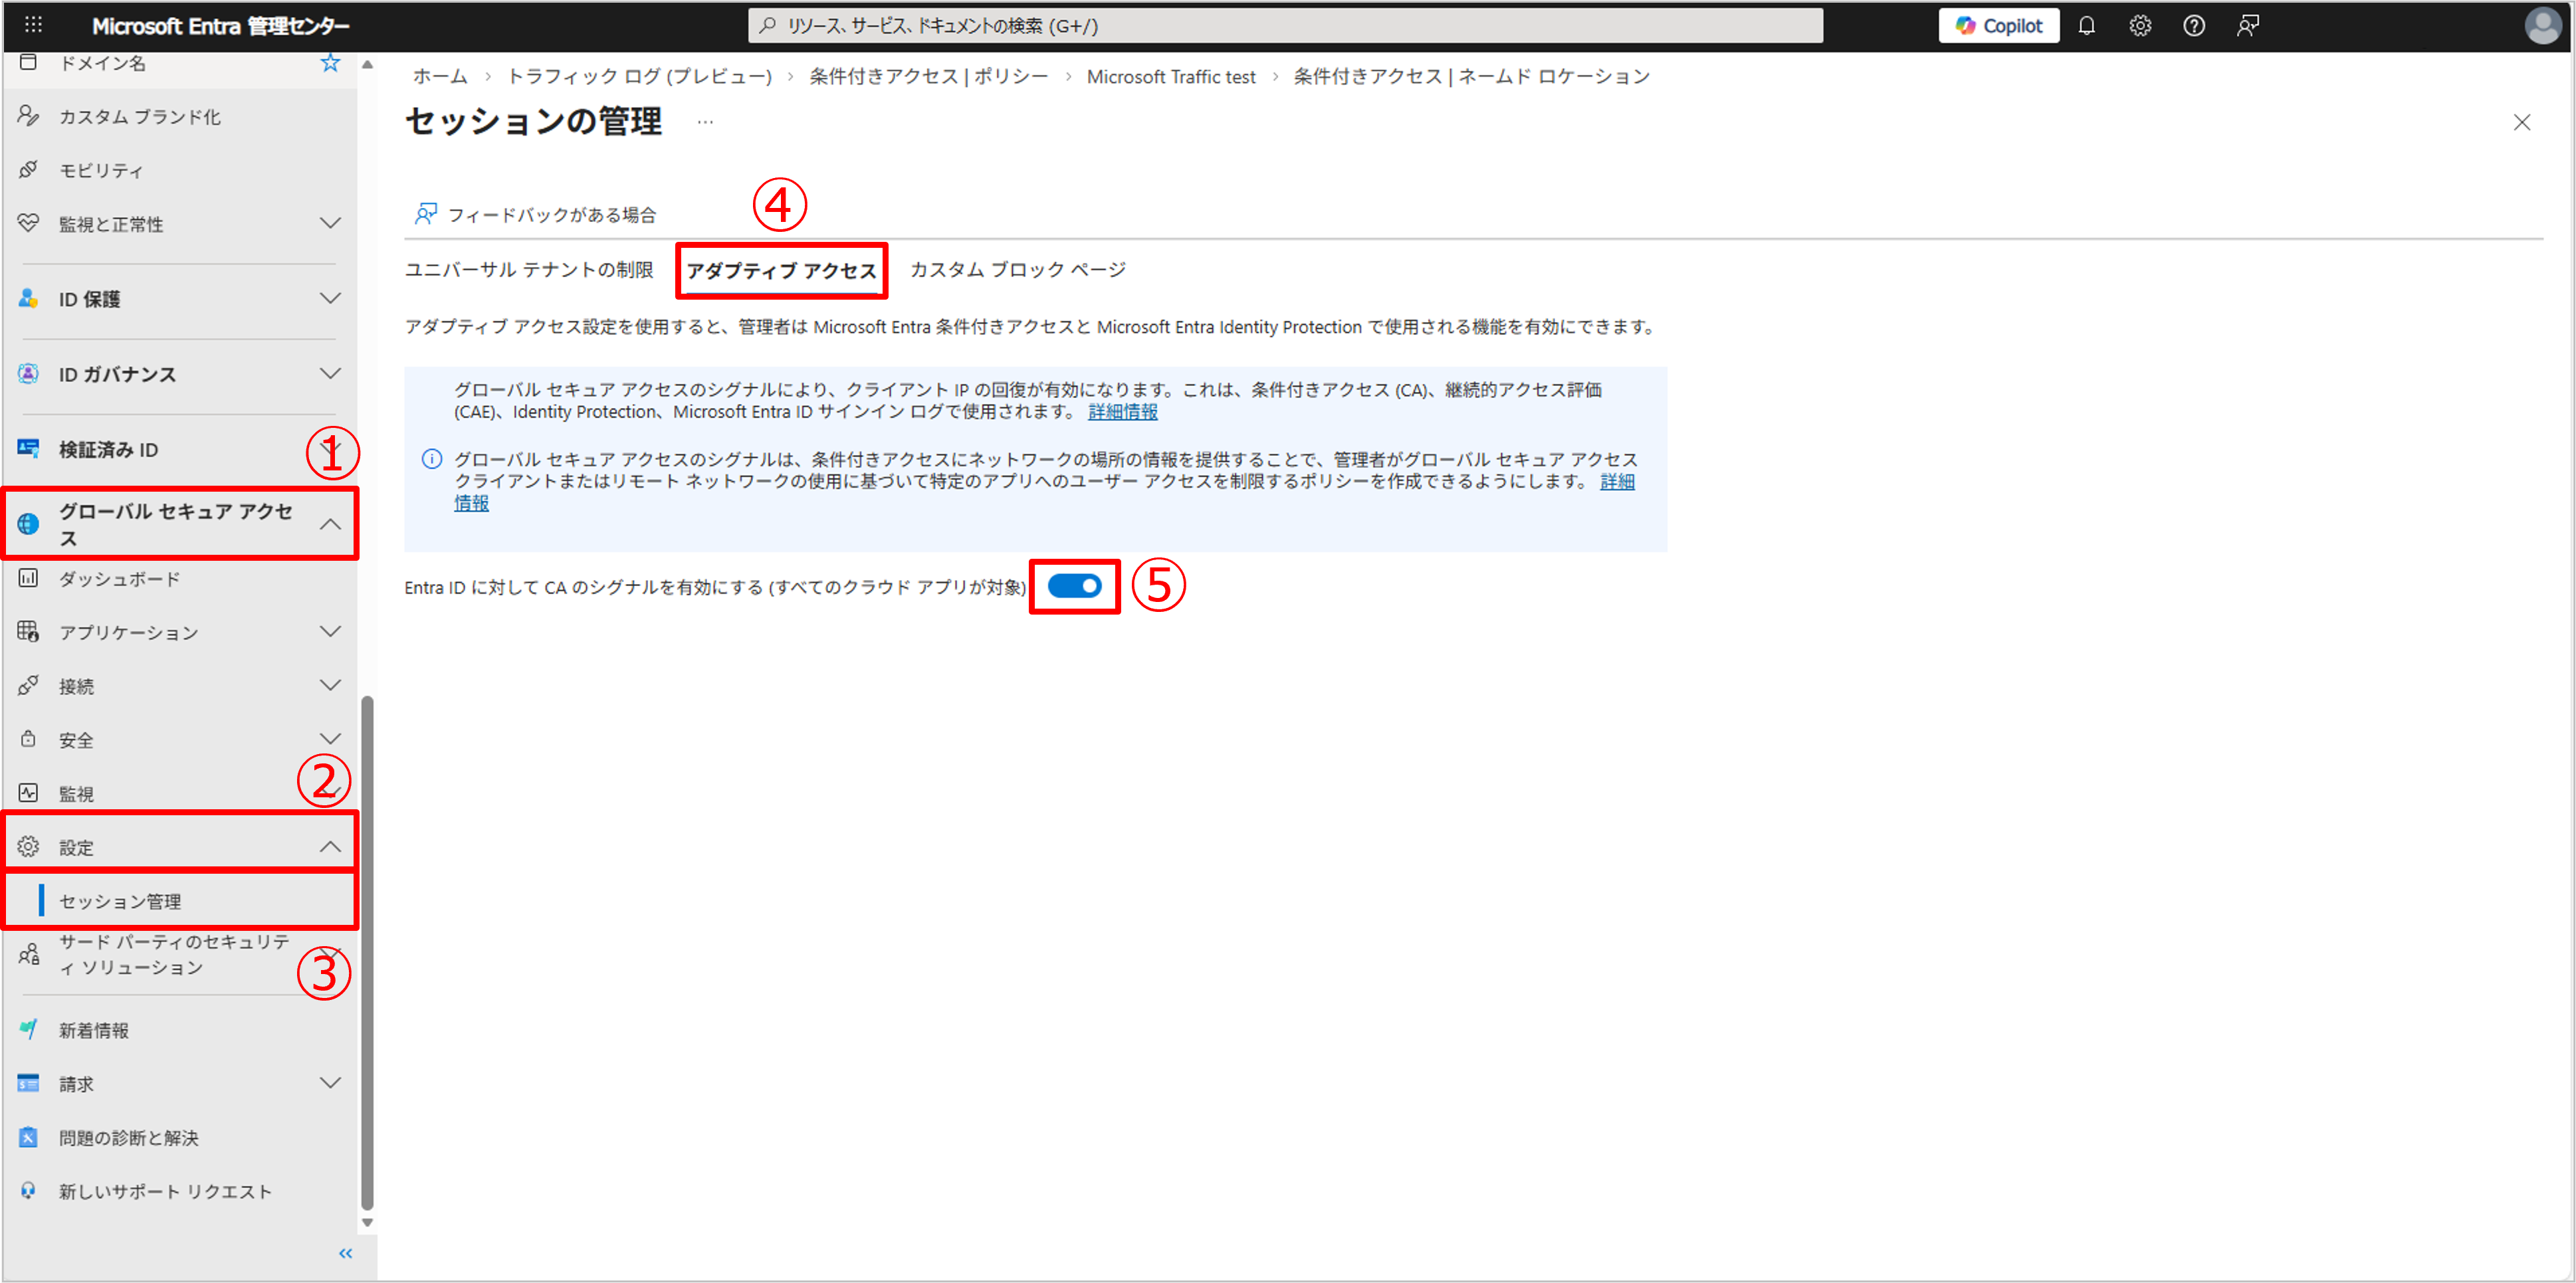
Task: Click the help question mark icon
Action: (2193, 26)
